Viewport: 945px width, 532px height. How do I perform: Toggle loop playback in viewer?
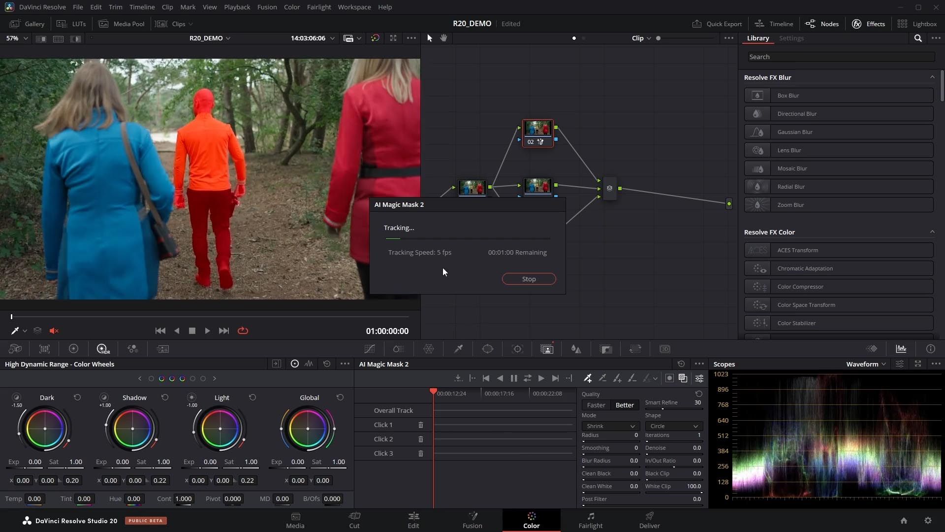[x=243, y=331]
